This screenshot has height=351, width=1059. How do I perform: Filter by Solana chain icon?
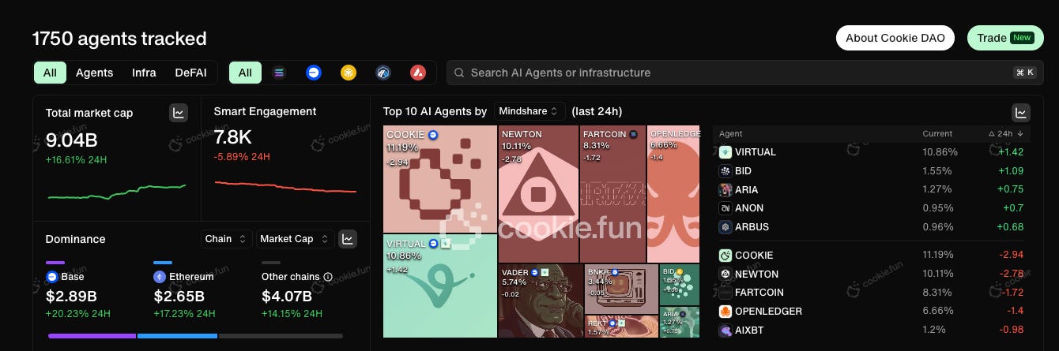point(279,73)
